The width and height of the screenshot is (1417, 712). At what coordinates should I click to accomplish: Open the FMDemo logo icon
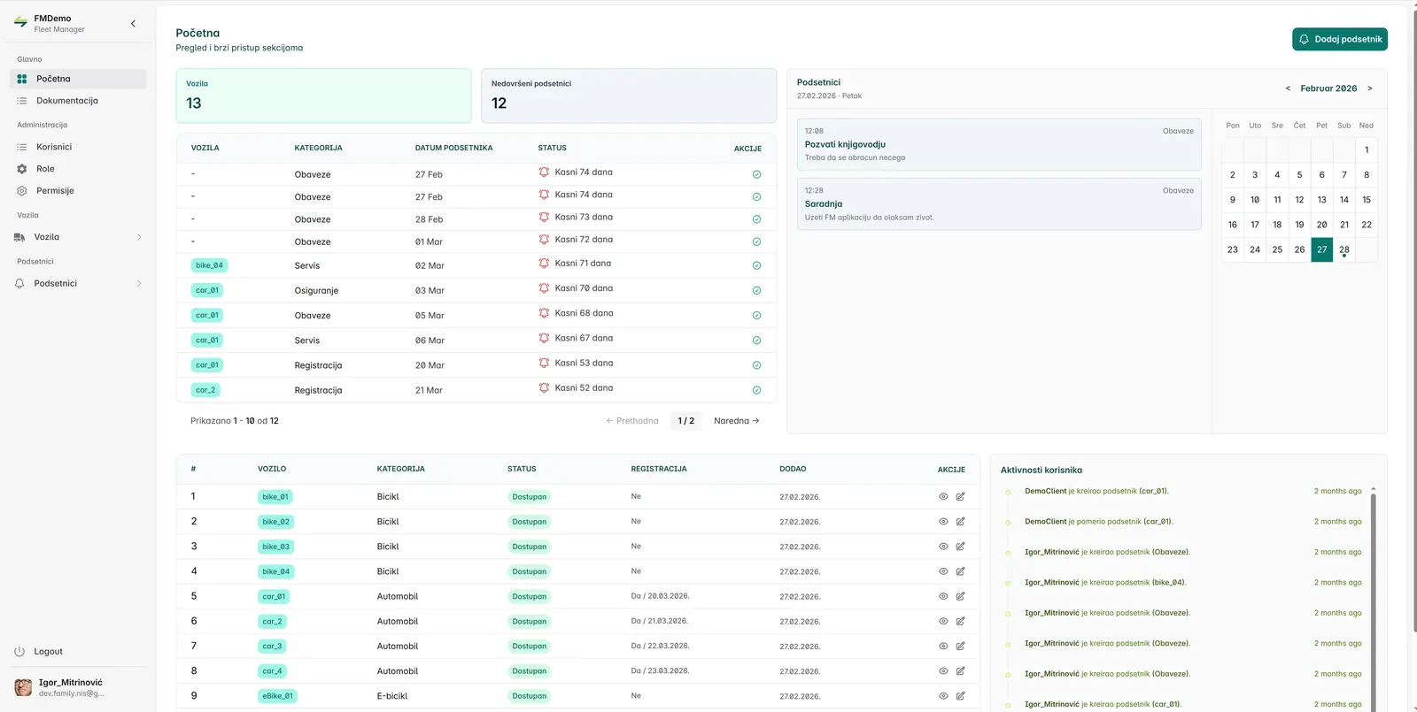[x=20, y=22]
